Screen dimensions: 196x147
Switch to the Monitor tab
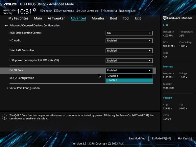coord(98,18)
